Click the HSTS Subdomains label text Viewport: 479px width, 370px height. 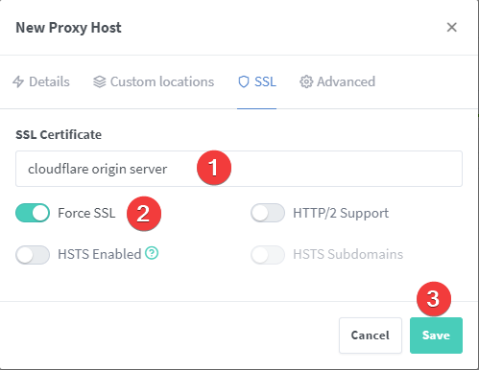[x=348, y=254]
